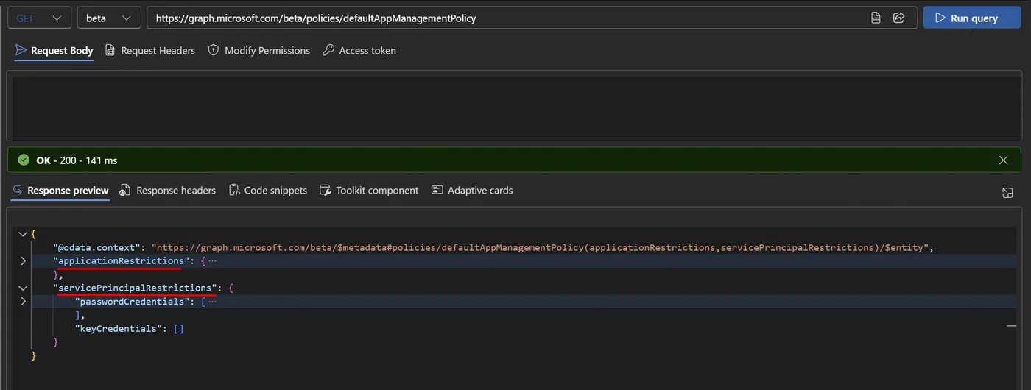Expand the response view to fullscreen
This screenshot has width=1031, height=390.
pos(1007,193)
